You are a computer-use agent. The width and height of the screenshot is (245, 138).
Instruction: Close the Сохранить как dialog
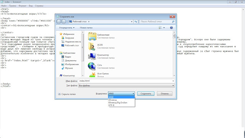172,16
